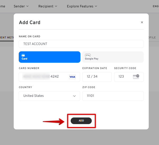Click the Security Code input field
This screenshot has width=159, height=145.
[129, 77]
